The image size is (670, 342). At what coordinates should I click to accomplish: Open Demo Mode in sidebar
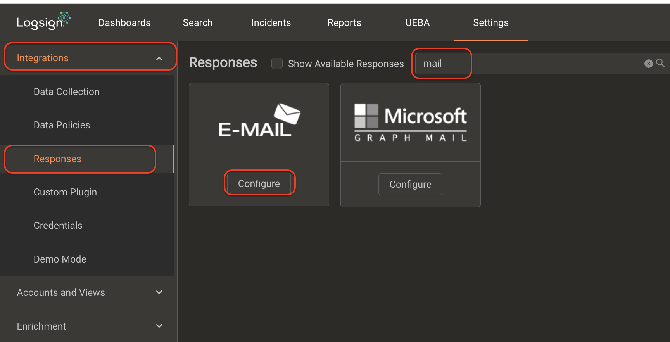click(x=60, y=259)
